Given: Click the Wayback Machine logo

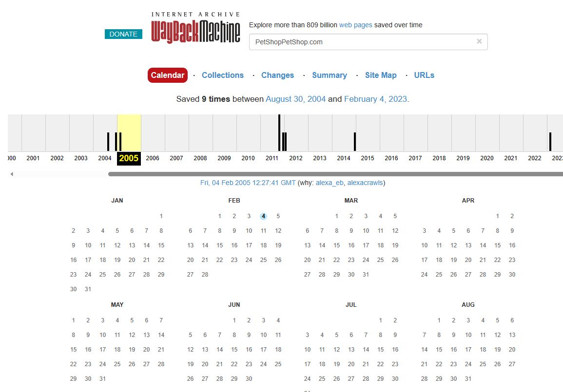Looking at the screenshot, I should point(195,28).
